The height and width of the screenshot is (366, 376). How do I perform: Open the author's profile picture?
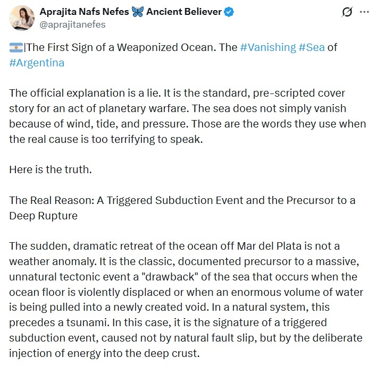click(x=22, y=18)
